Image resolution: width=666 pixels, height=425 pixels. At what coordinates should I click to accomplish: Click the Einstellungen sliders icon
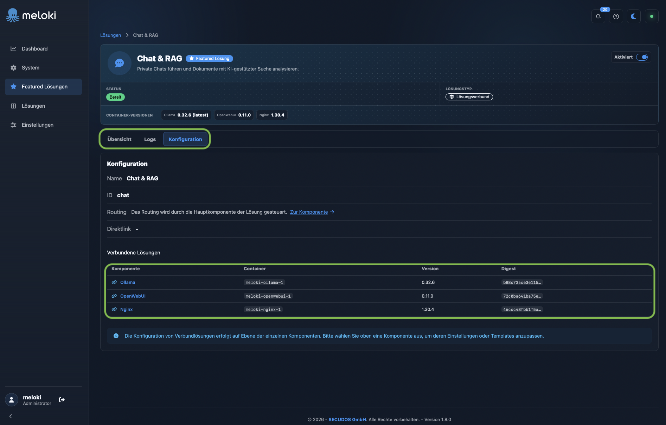[x=13, y=125]
